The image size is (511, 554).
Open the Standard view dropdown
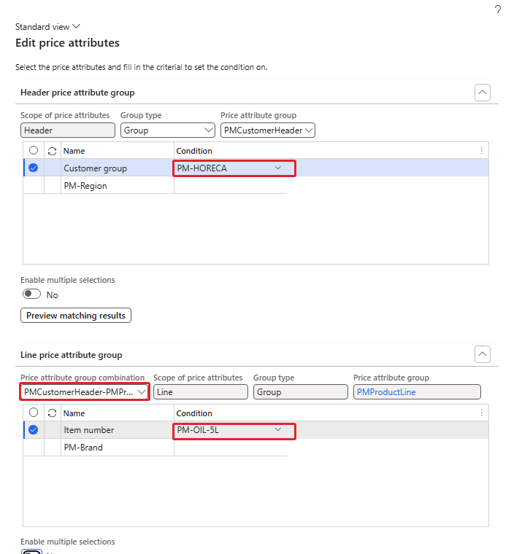[47, 27]
